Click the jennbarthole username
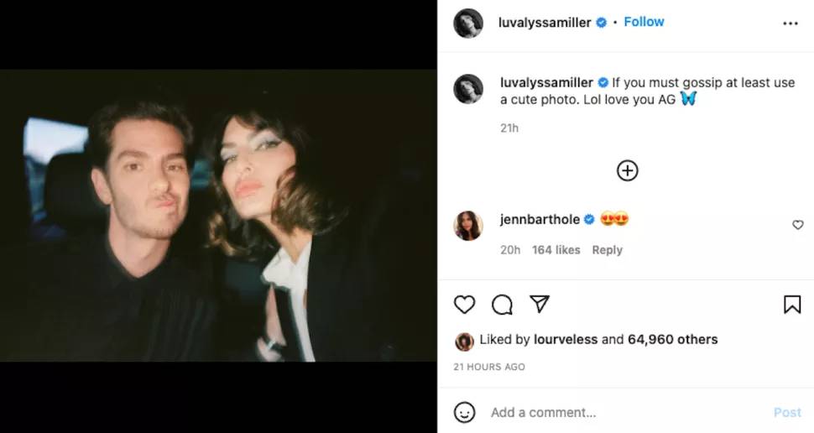 click(540, 220)
